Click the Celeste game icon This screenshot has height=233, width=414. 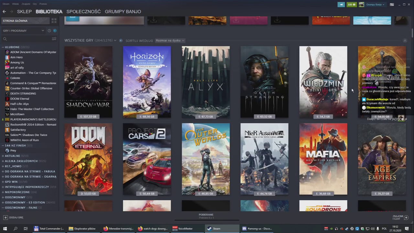tap(7, 78)
